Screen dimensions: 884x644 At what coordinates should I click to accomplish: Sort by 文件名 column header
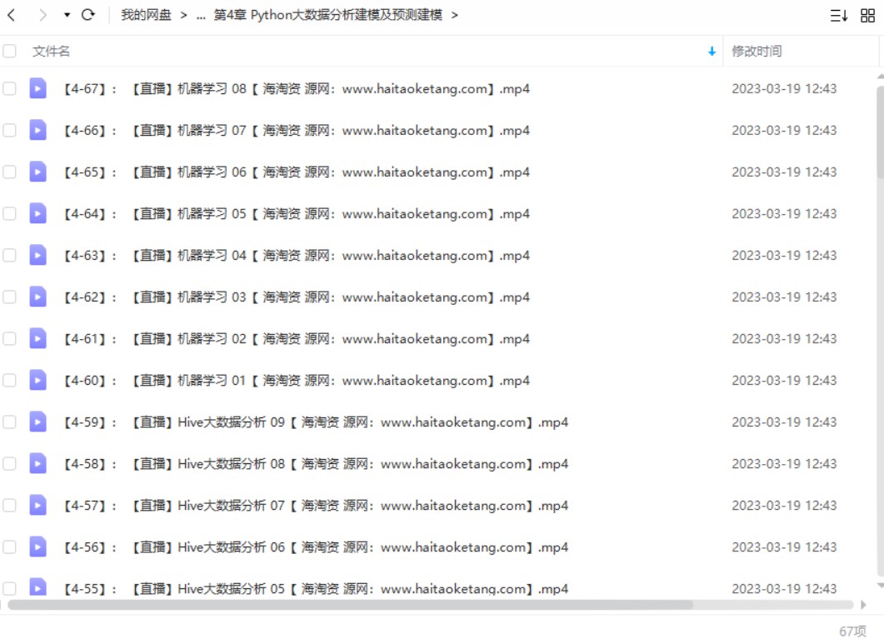(52, 52)
